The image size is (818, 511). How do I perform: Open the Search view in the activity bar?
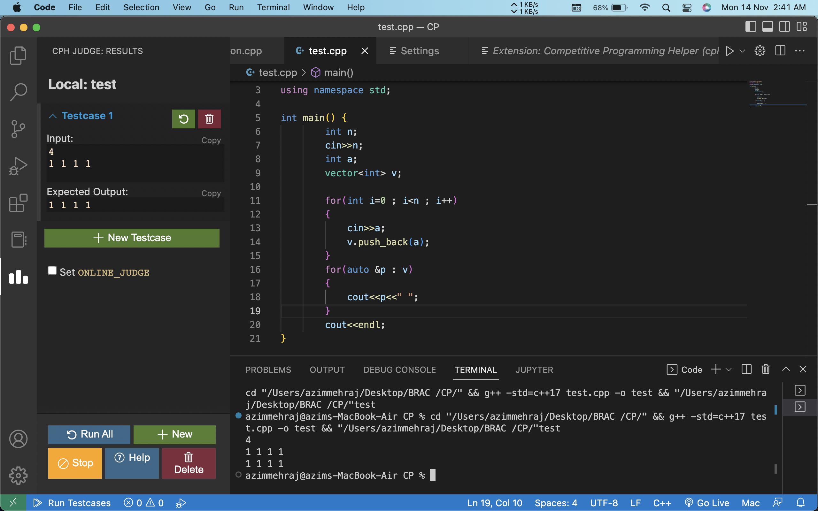(18, 91)
